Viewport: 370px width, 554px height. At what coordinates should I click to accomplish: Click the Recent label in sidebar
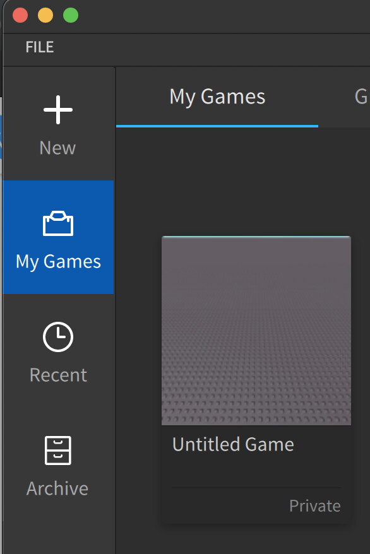58,375
